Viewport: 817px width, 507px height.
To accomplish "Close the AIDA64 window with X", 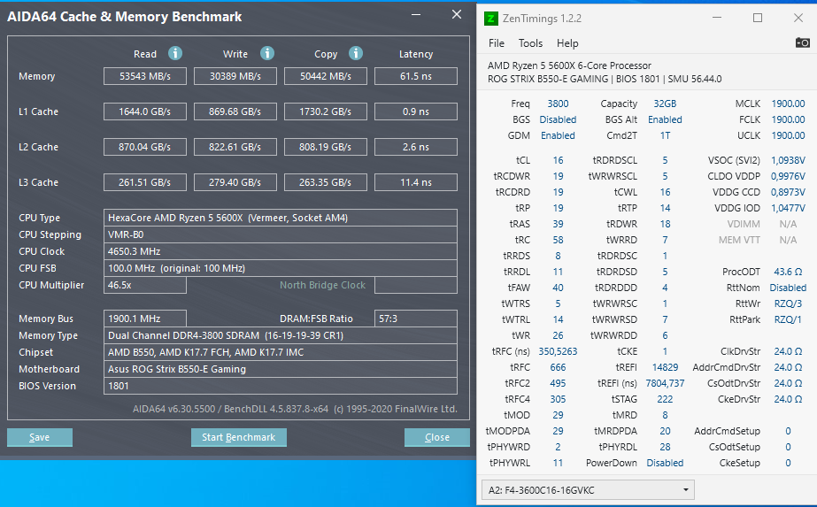I will tap(457, 14).
